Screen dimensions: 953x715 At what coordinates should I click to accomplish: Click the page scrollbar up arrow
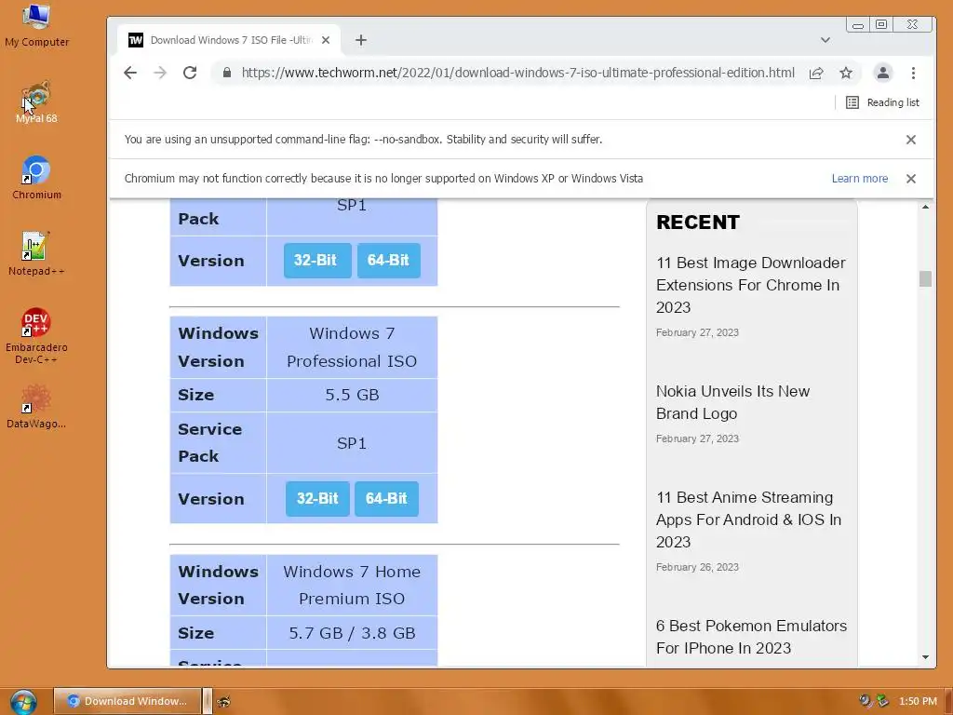click(x=925, y=208)
